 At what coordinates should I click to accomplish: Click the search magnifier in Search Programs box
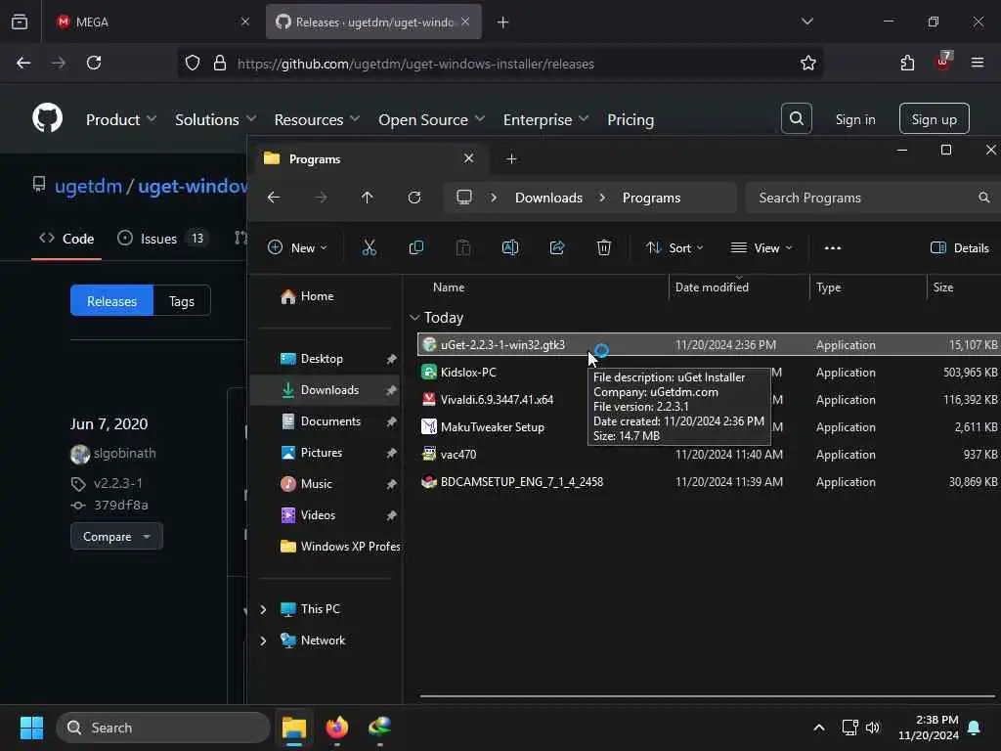[x=983, y=198]
